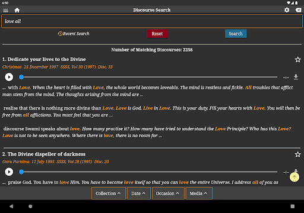Click the first discourse audio seek slider
This screenshot has height=213, width=304.
(148, 77)
